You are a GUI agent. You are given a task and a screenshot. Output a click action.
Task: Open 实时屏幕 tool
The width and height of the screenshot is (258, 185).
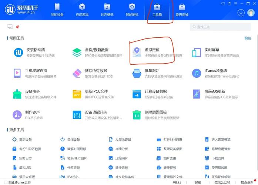[x=215, y=53]
